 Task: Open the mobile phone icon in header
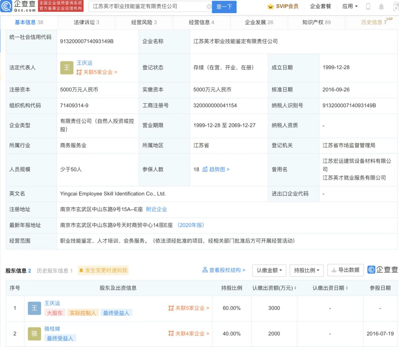click(x=368, y=6)
